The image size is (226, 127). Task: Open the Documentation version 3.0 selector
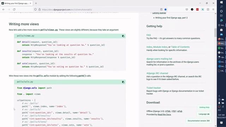198,121
